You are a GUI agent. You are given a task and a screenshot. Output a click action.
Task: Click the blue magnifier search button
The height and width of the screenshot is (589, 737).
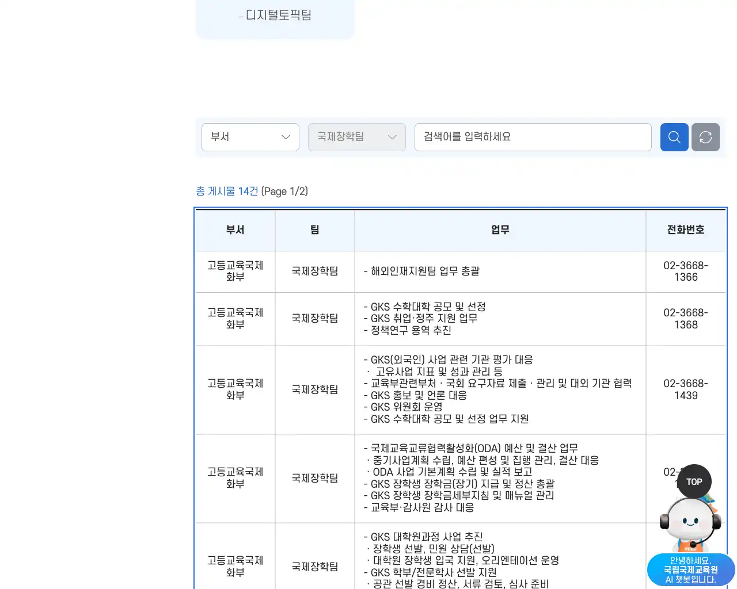[x=674, y=137]
